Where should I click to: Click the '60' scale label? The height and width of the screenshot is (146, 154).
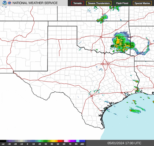[x=64, y=144]
